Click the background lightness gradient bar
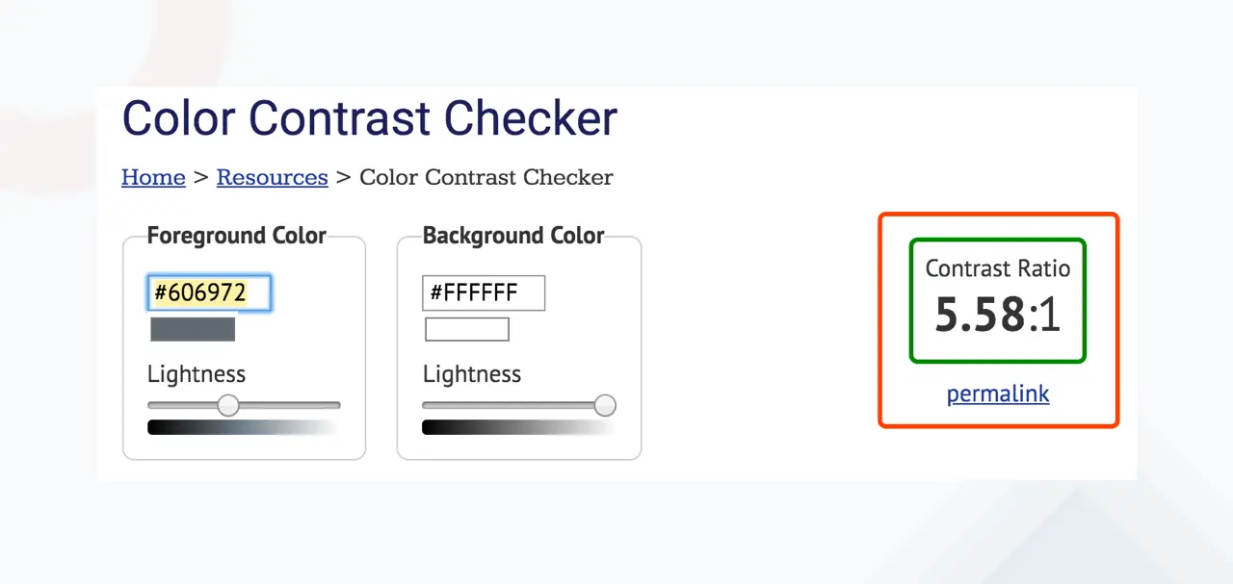Viewport: 1233px width, 584px height. click(518, 427)
